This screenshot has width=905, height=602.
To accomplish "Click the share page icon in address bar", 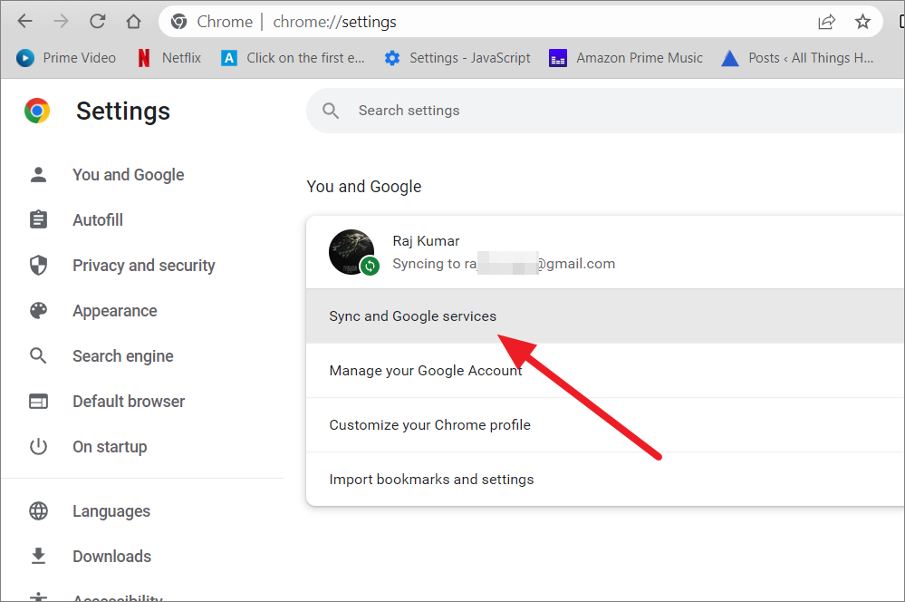I will (826, 22).
